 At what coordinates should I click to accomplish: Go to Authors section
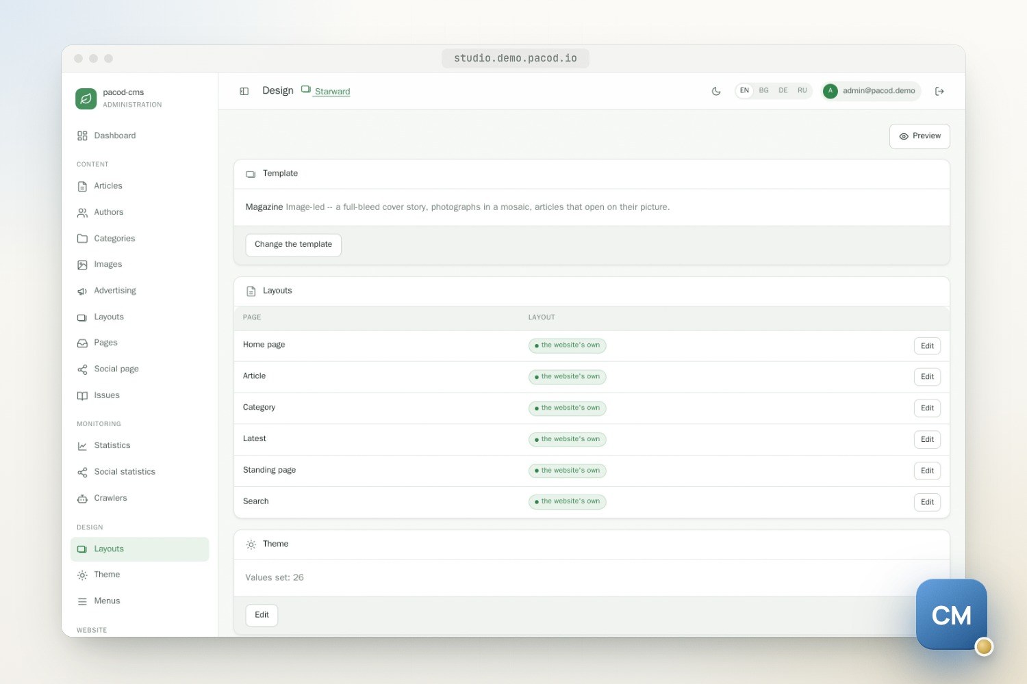(x=140, y=212)
